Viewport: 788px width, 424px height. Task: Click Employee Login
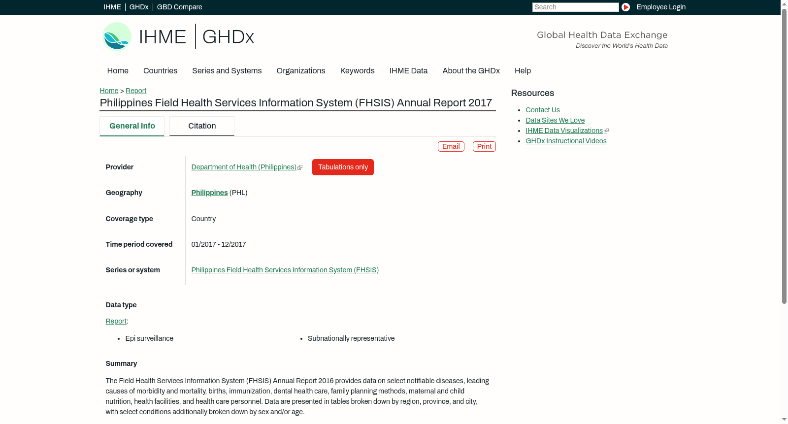click(661, 7)
